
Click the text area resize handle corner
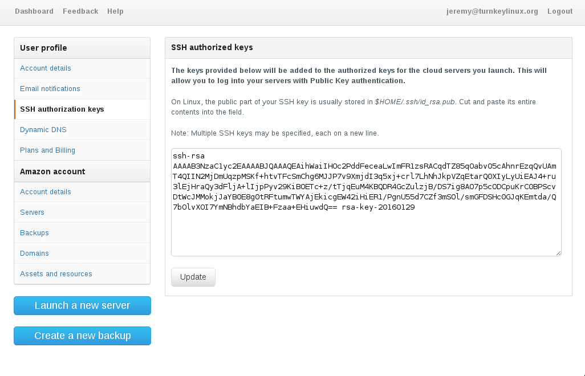click(x=558, y=253)
